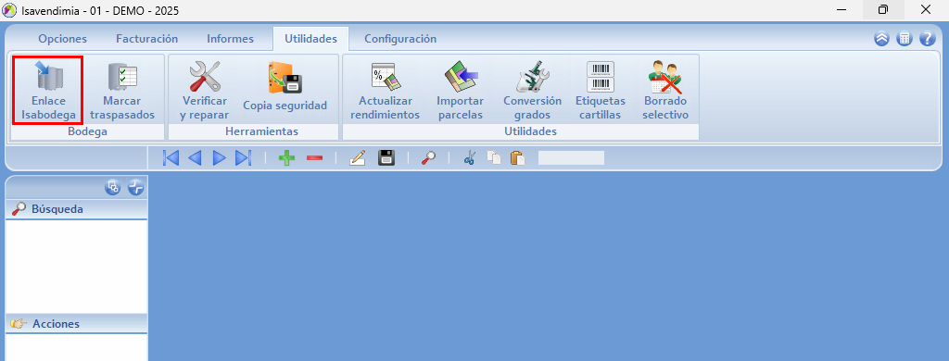Click the Utilidades group label in ribbon
The image size is (949, 361).
tap(521, 131)
